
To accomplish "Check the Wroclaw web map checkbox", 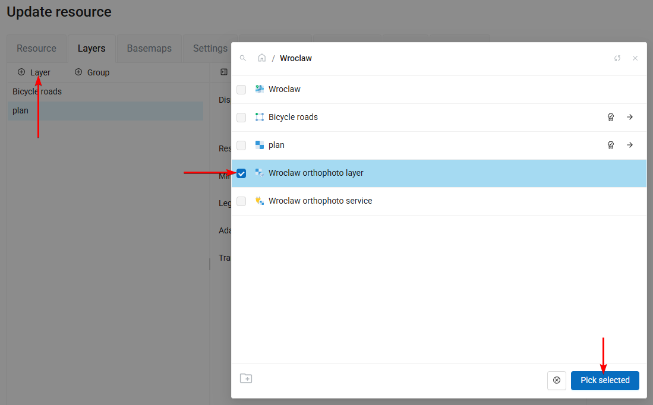I will pos(241,90).
